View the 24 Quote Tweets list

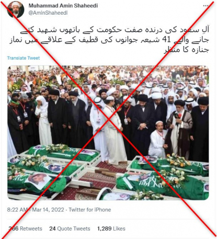tap(70, 229)
